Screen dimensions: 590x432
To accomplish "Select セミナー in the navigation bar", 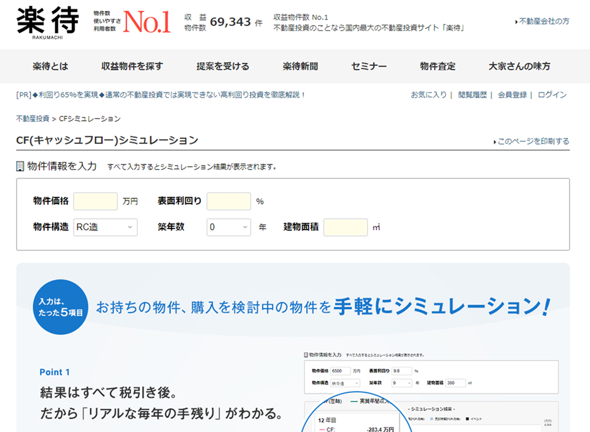I will 369,67.
